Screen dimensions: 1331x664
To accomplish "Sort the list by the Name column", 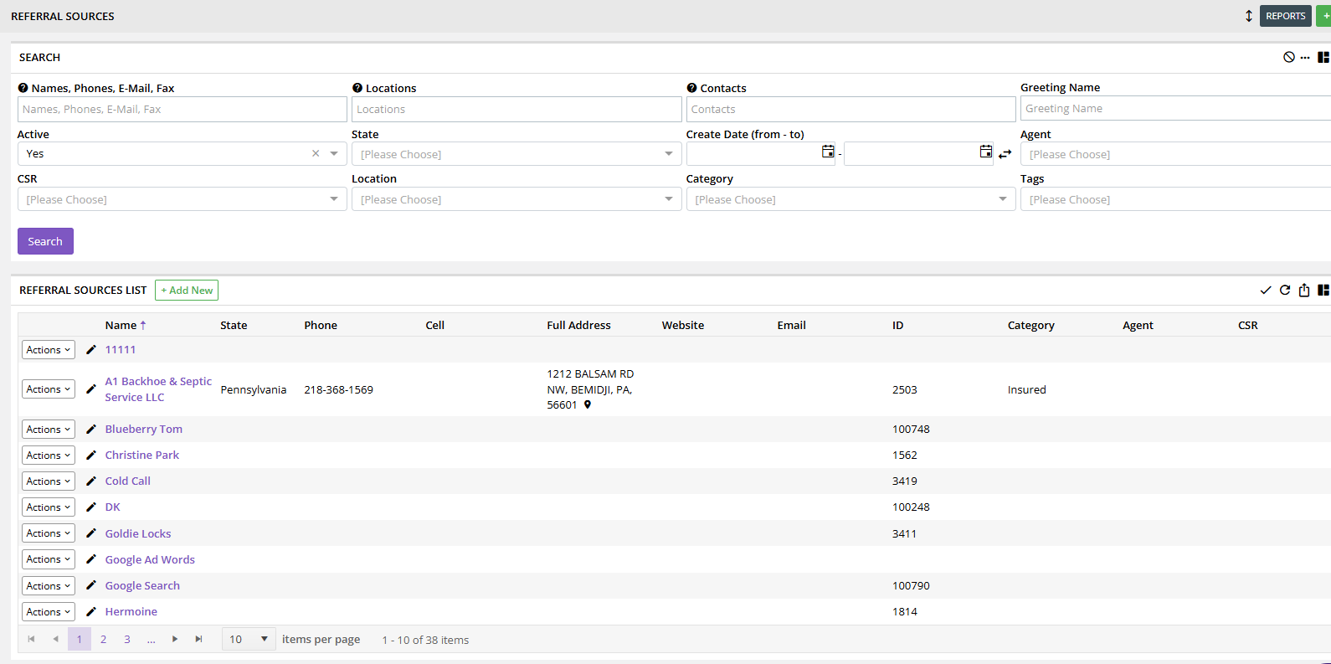I will click(x=125, y=325).
